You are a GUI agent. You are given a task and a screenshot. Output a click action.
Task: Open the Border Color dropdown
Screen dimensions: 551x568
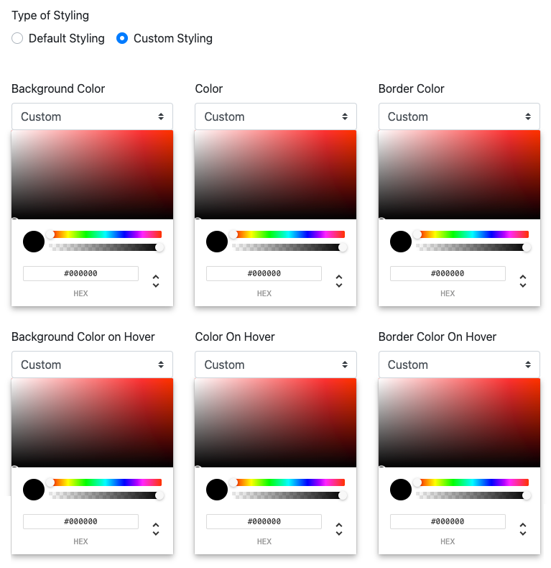pos(459,116)
